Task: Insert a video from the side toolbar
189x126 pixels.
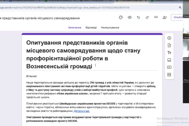Action: click(x=169, y=67)
